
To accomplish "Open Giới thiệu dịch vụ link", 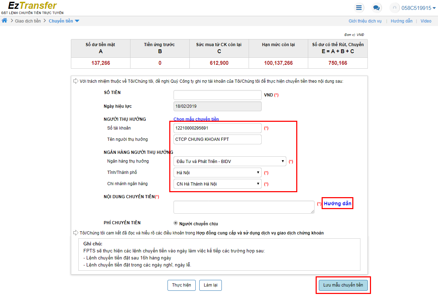I will click(x=365, y=21).
